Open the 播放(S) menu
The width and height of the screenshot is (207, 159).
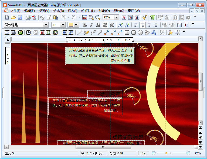pyautogui.click(x=119, y=11)
